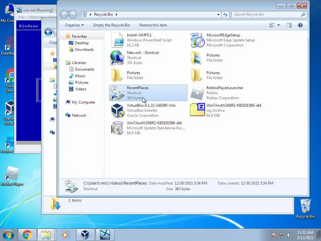
Task: Open Music library
Action: [x=80, y=76]
